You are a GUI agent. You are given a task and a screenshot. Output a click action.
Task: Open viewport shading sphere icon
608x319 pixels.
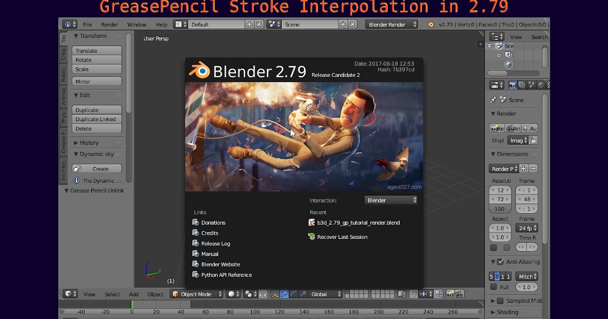coord(234,294)
